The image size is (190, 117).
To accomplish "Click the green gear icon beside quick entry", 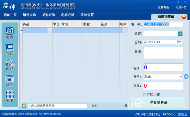I will (24, 106).
